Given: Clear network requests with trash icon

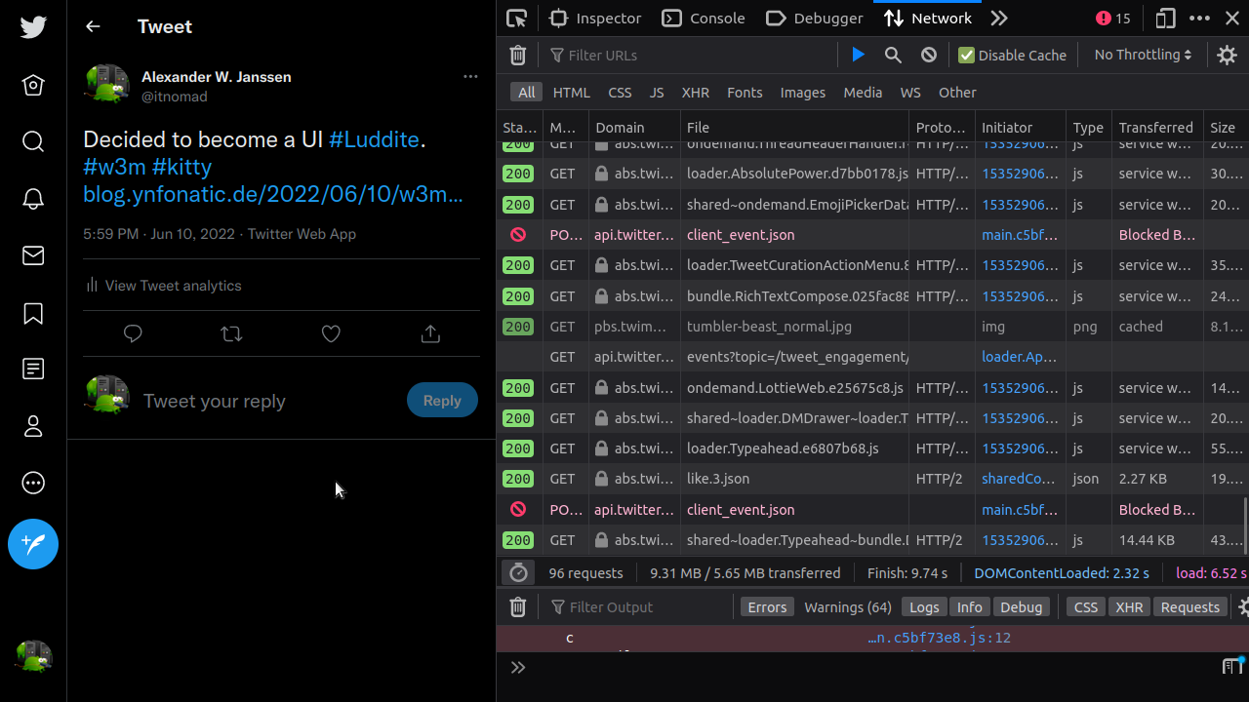Looking at the screenshot, I should (518, 56).
